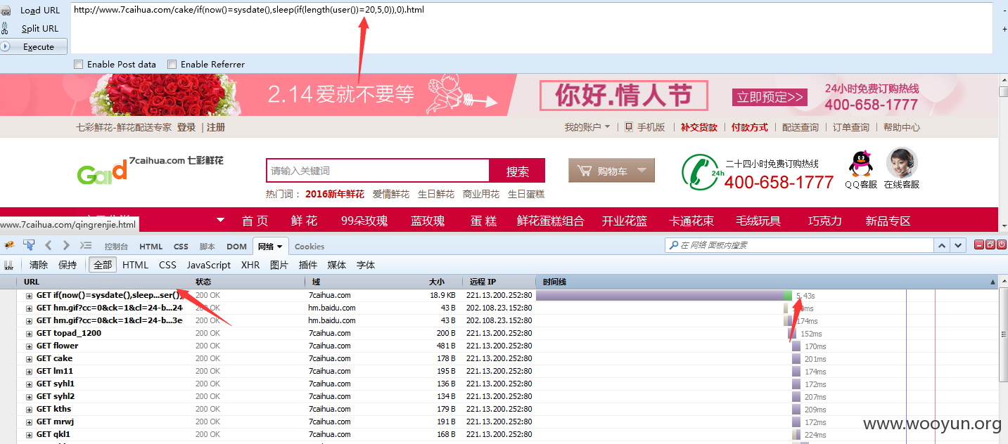Click the XHR break icon
Viewport: 1008px width, 444px height.
pos(9,266)
